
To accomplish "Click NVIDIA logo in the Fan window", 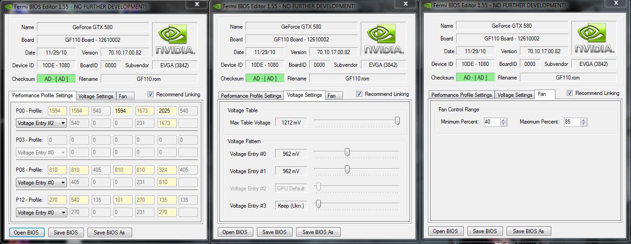I will click(x=594, y=38).
